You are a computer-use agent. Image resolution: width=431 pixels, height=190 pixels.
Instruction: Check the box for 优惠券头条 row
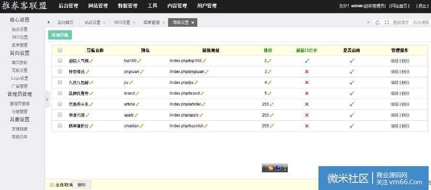click(x=60, y=104)
